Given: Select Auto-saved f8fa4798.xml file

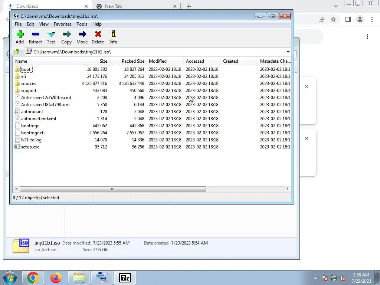Looking at the screenshot, I should [x=45, y=104].
